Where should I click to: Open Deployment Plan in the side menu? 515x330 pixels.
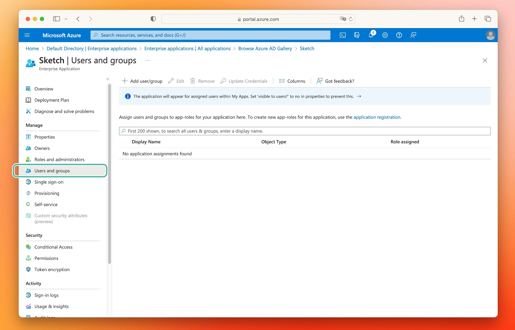point(52,100)
